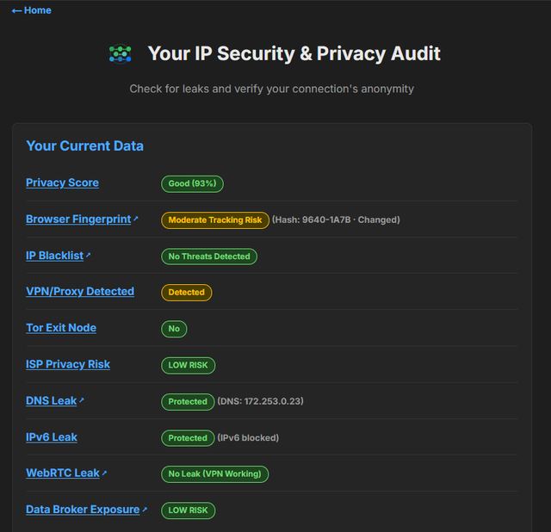The width and height of the screenshot is (551, 532).
Task: Go back via the Home link
Action: [x=31, y=10]
